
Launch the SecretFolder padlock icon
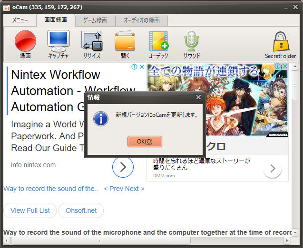280,45
